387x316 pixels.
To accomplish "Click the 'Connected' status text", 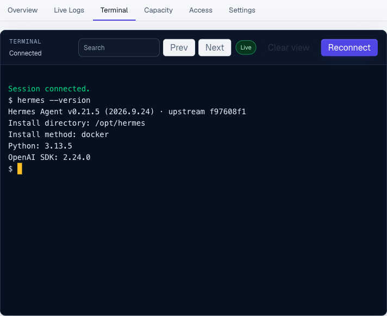I will [26, 53].
